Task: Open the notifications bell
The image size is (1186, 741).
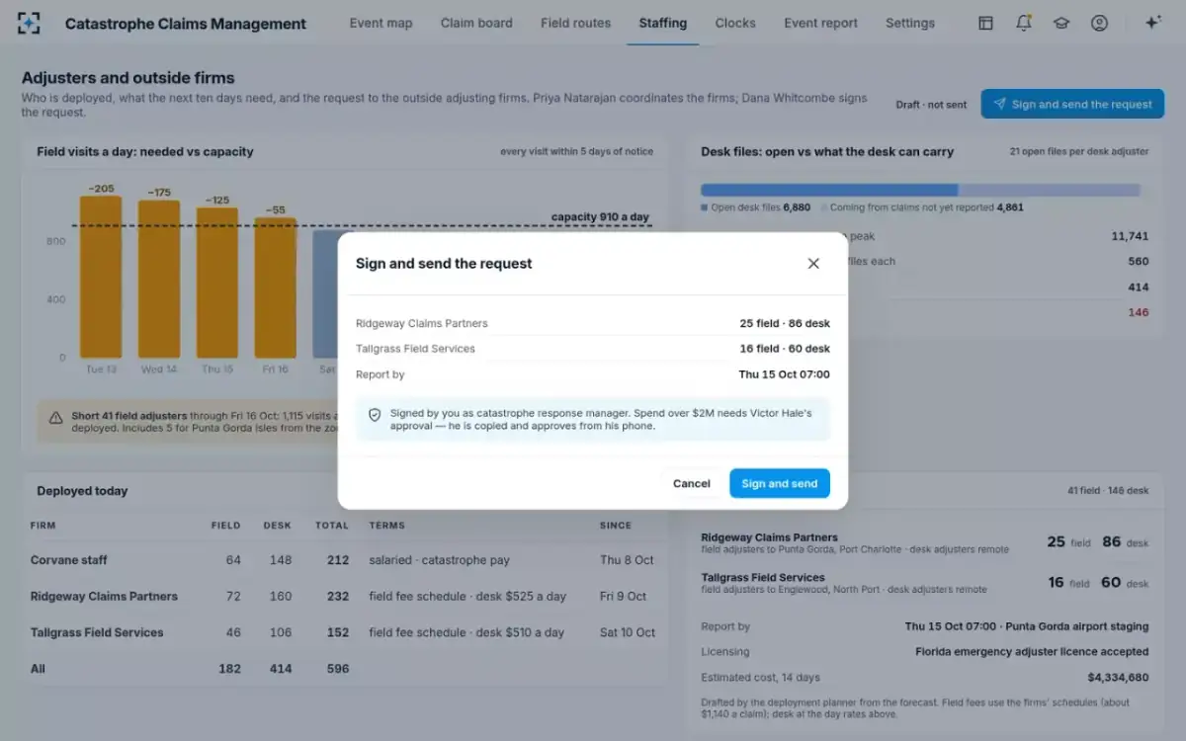Action: [x=1023, y=23]
